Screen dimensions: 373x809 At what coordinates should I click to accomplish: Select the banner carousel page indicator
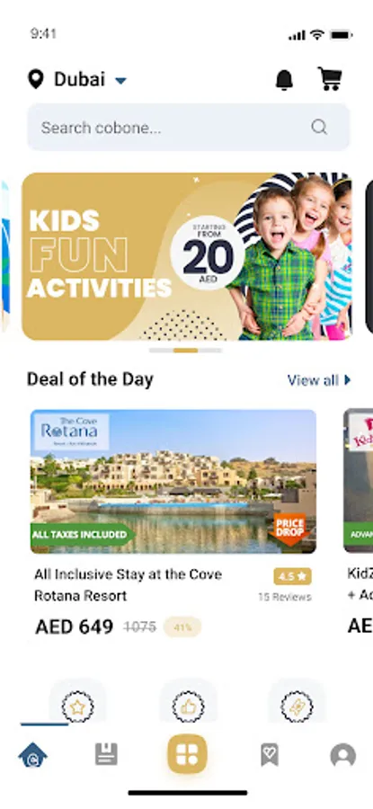pos(186,351)
